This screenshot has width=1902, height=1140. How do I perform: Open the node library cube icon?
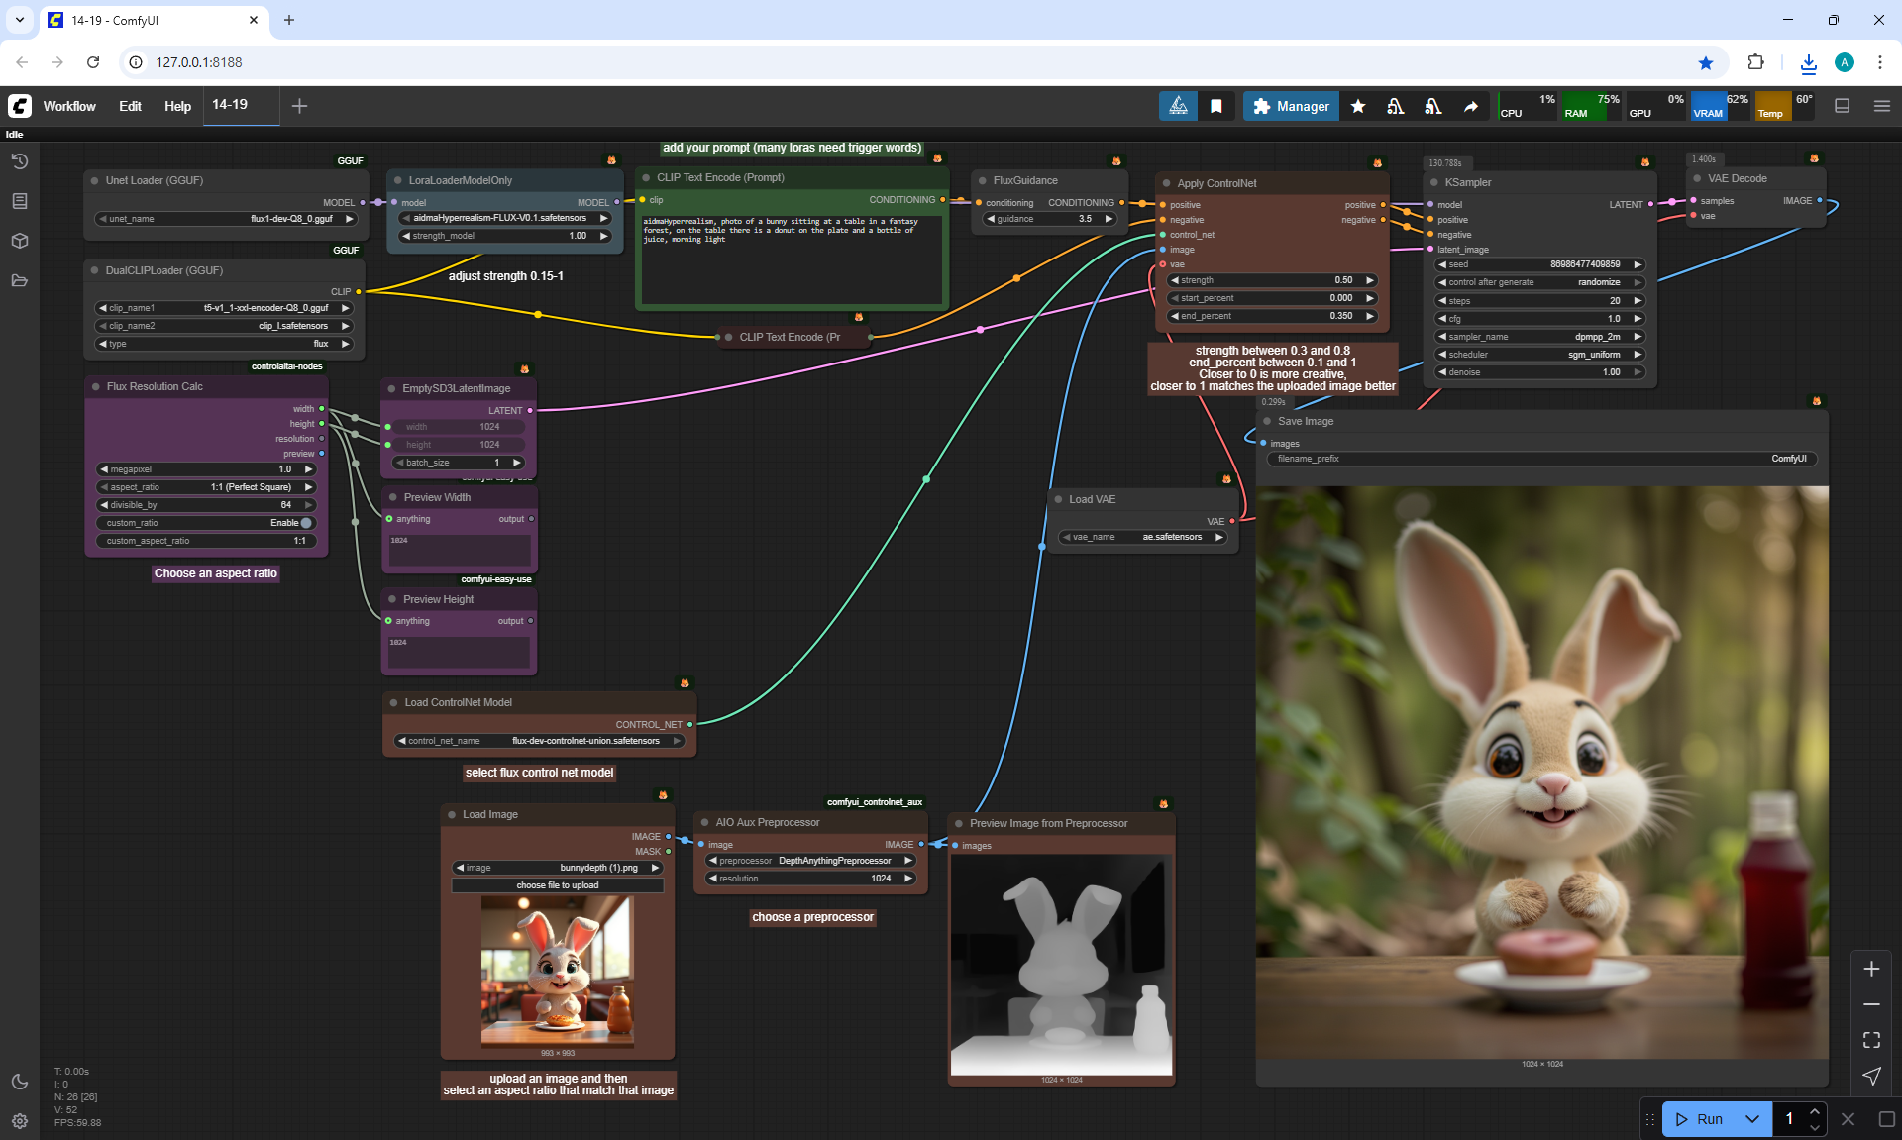point(19,241)
